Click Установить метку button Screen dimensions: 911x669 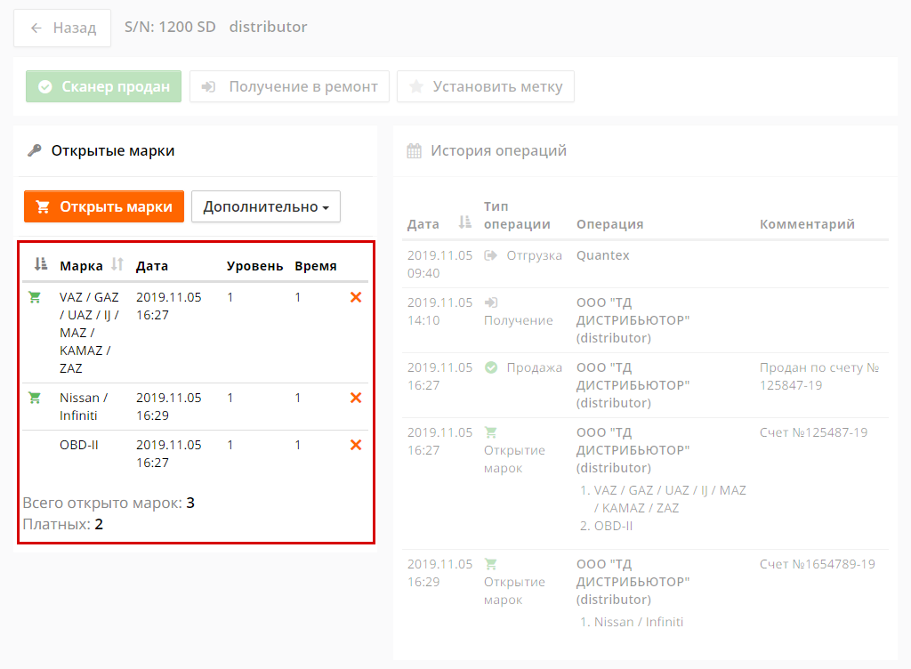pyautogui.click(x=486, y=86)
